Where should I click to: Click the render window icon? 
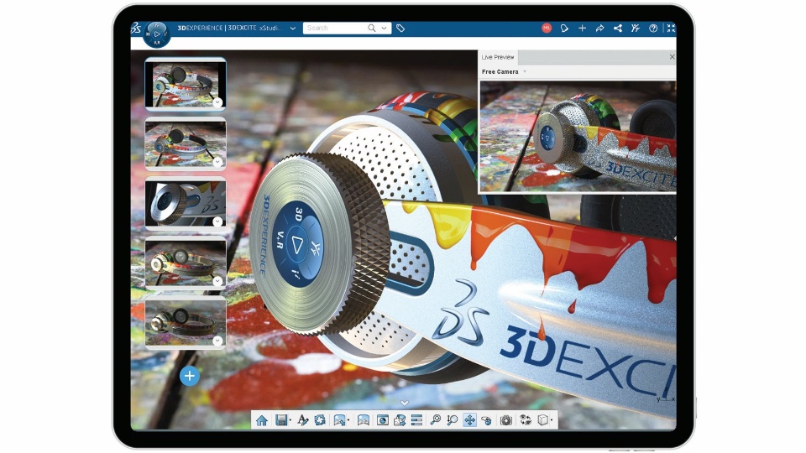click(x=383, y=420)
